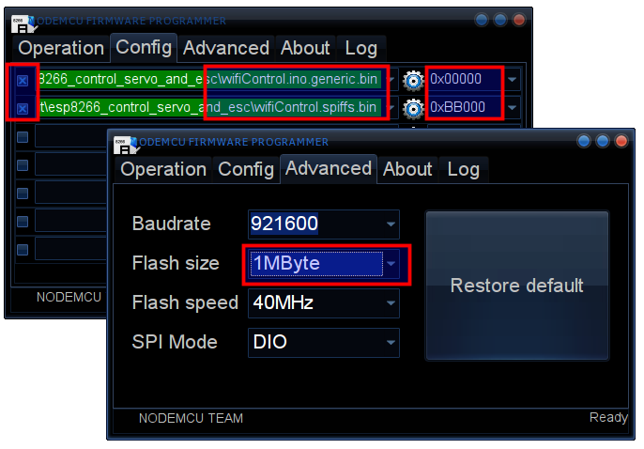The width and height of the screenshot is (644, 449).
Task: Open the Log tab in front window
Action: 464,169
